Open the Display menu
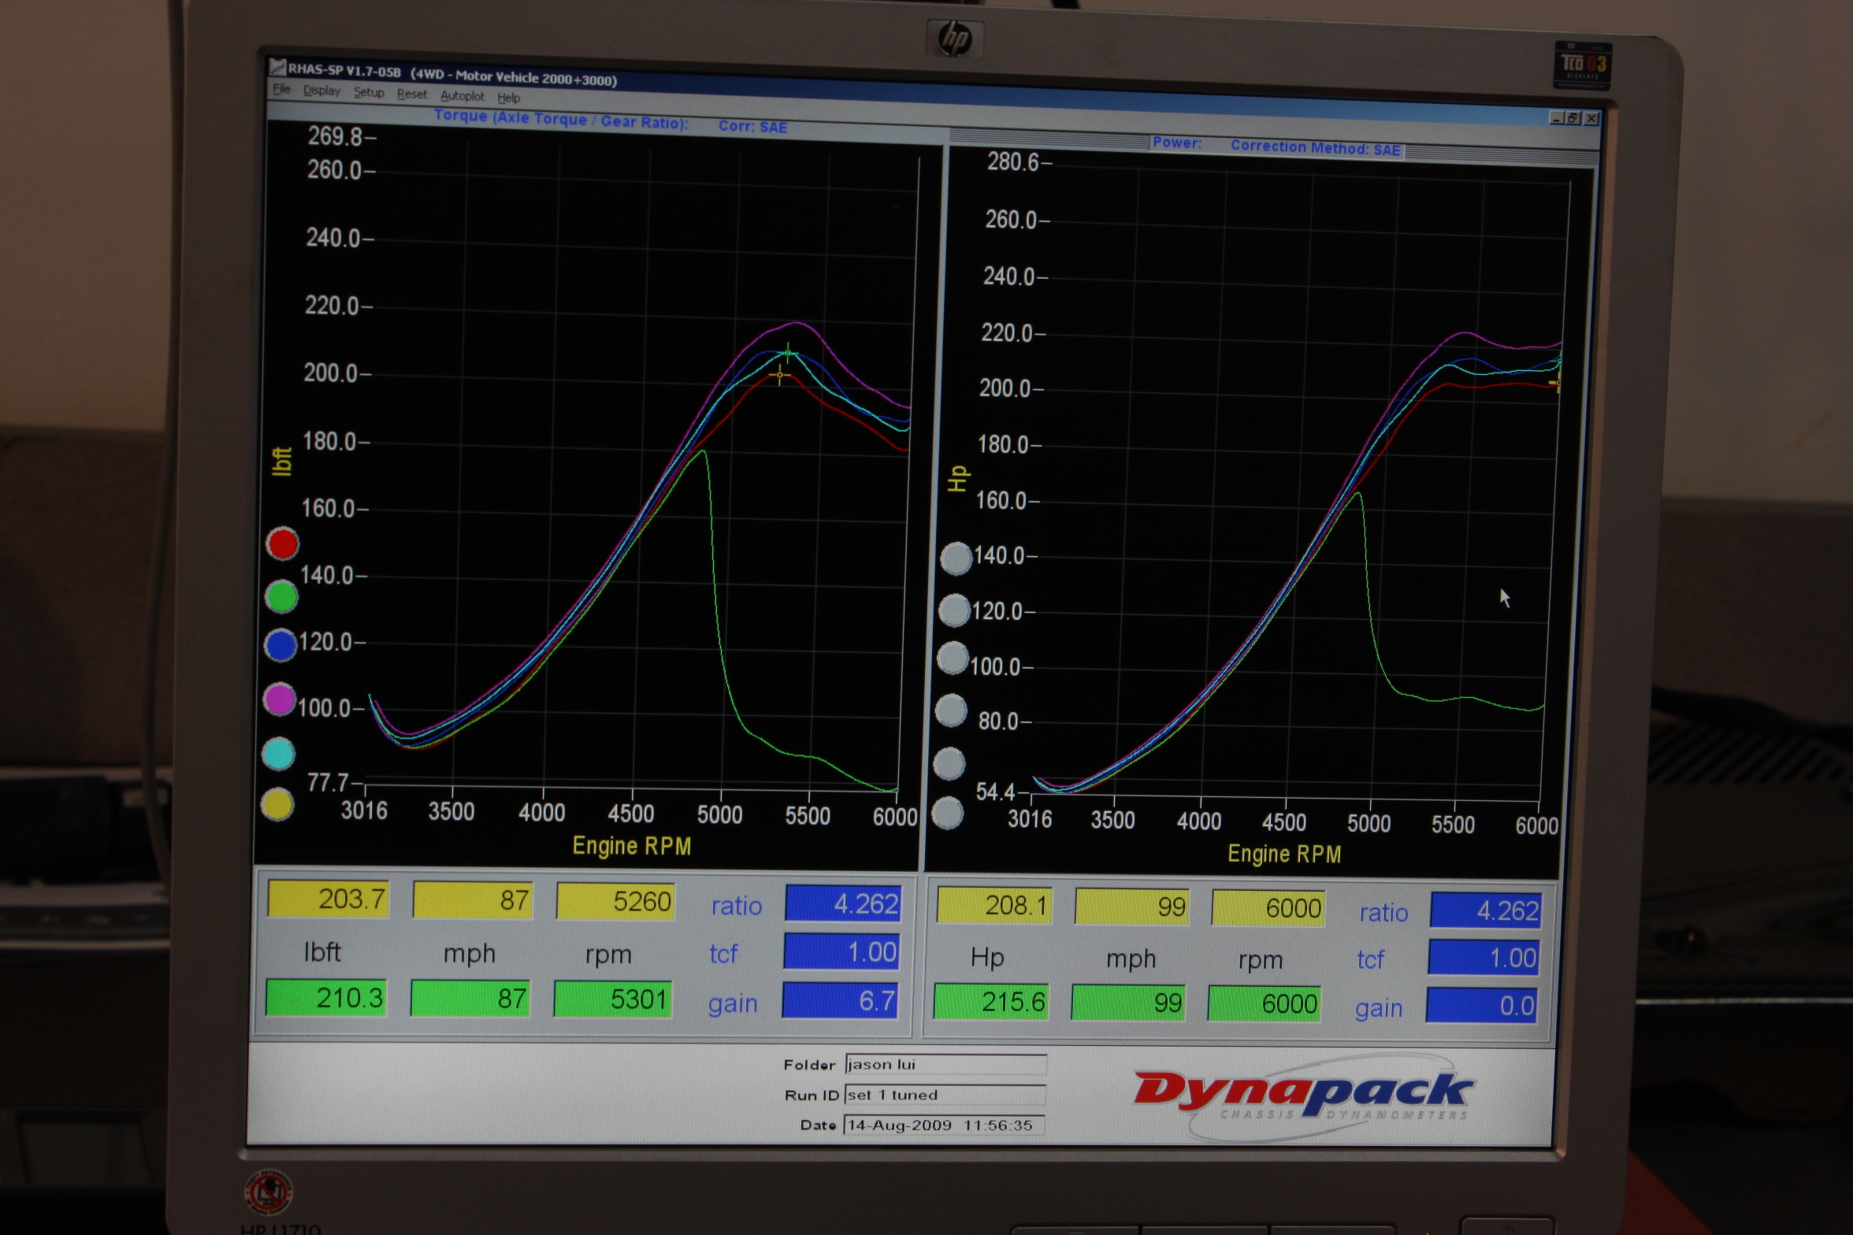Viewport: 1853px width, 1235px height. point(321,91)
